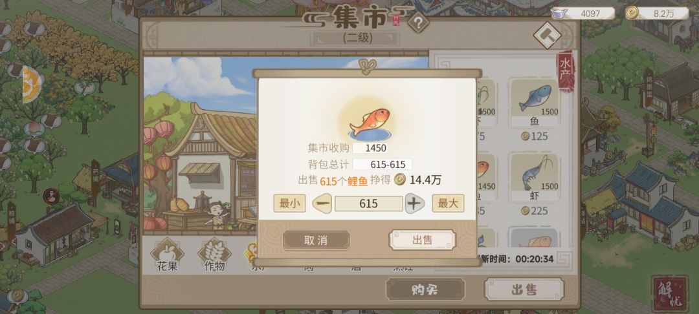699x314 pixels.
Task: Choose the blue 鱼 item
Action: click(x=535, y=103)
